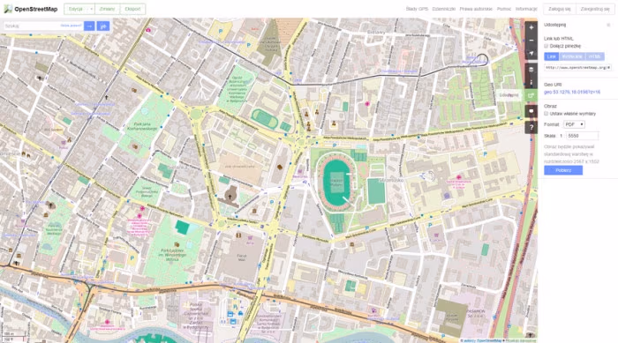
Task: Click the stadium on the map
Action: click(336, 183)
